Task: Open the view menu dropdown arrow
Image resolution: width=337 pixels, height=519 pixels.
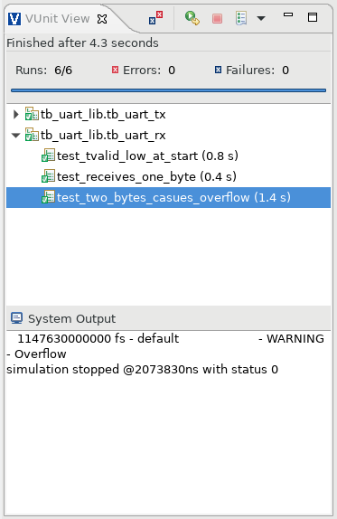Action: tap(261, 18)
